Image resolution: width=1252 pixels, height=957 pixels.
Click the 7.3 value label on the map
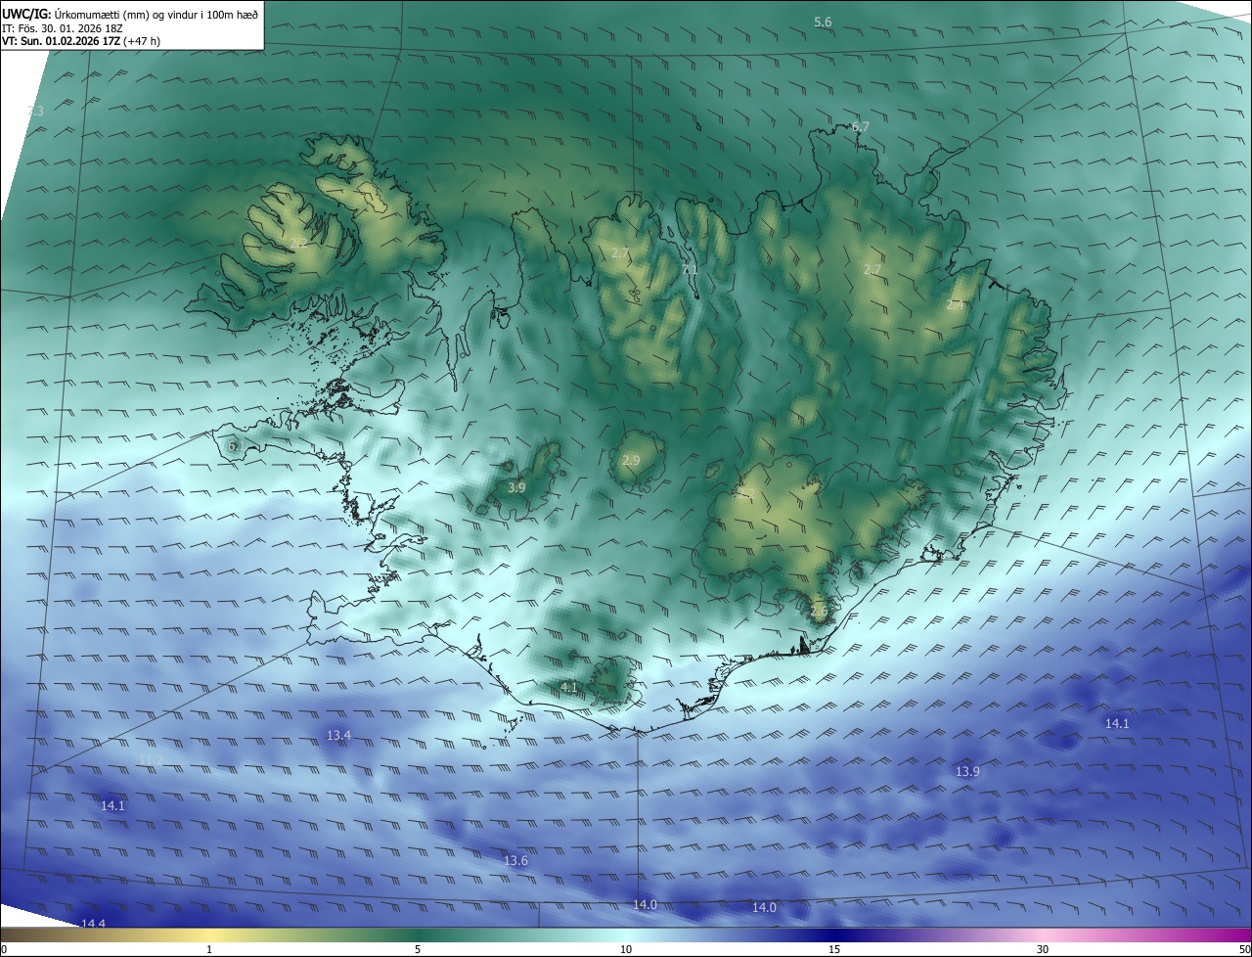[x=34, y=111]
